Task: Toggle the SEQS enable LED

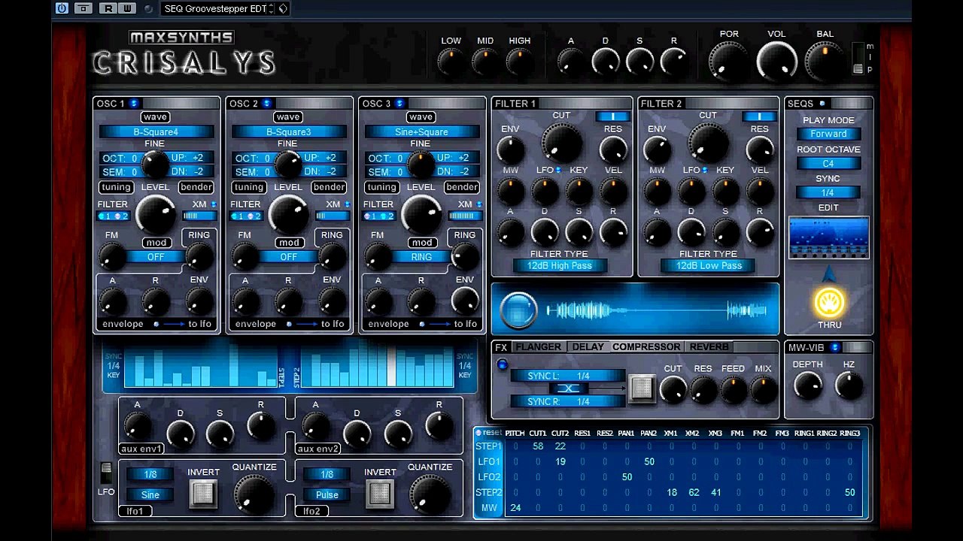Action: click(x=822, y=104)
